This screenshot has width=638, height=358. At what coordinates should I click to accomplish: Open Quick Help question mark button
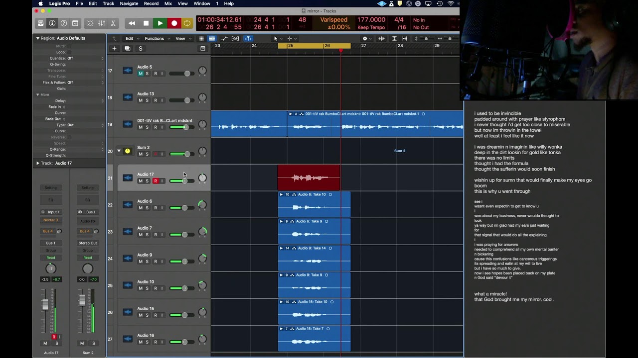tap(64, 23)
